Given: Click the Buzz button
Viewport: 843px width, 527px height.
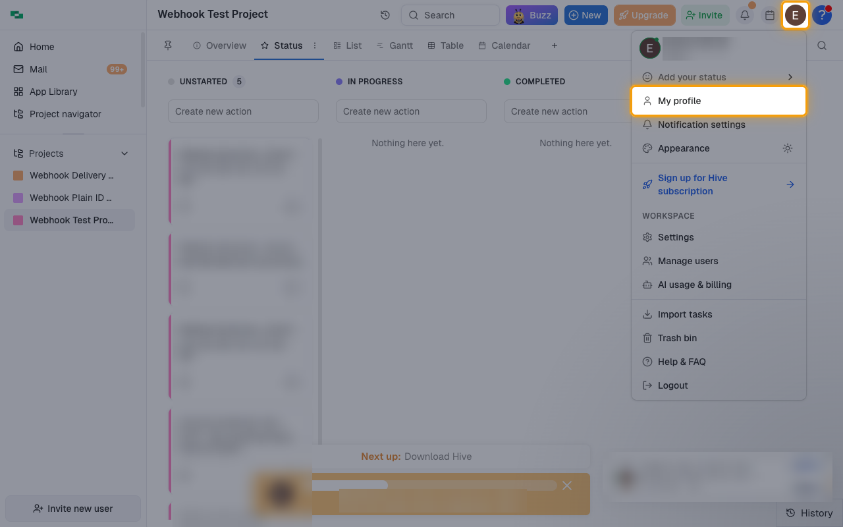Looking at the screenshot, I should click(x=532, y=15).
